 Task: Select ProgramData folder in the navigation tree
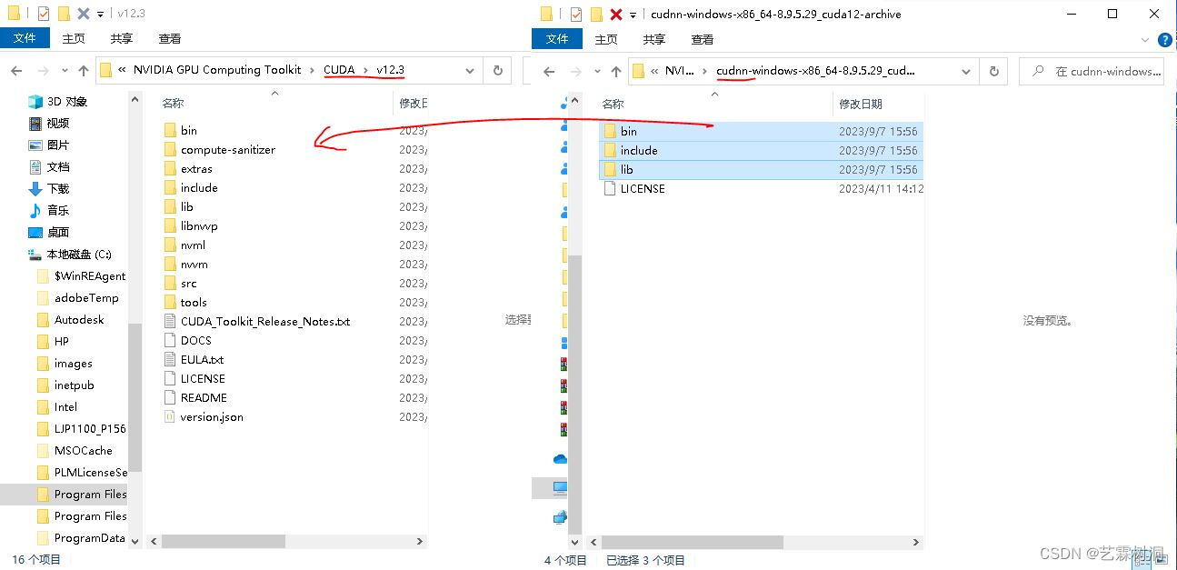point(81,538)
